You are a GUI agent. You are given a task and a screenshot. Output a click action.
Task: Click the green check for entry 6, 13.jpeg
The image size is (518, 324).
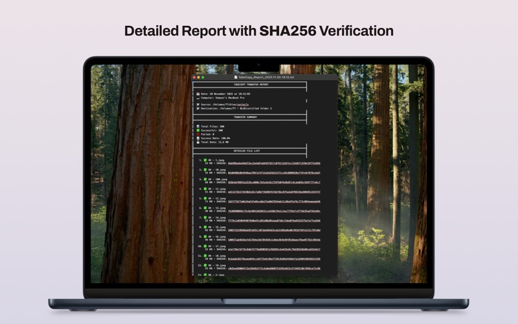coord(205,208)
